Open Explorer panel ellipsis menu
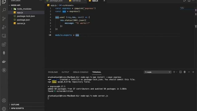 point(41,1)
